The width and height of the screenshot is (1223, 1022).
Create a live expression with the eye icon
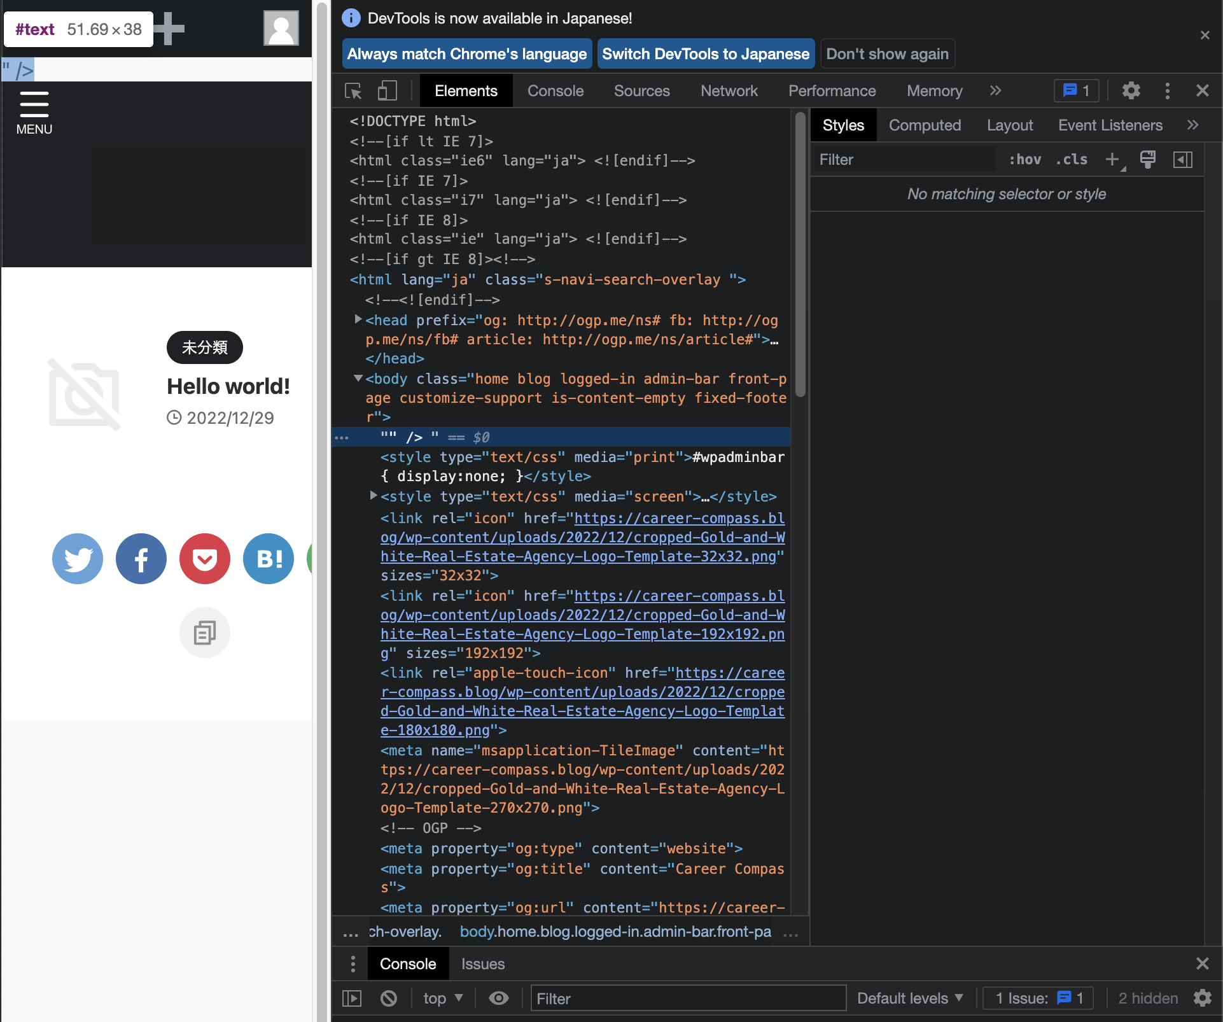pyautogui.click(x=499, y=998)
